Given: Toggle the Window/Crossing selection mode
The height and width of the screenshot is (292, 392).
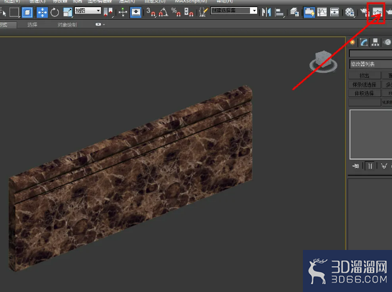Looking at the screenshot, I should point(27,12).
